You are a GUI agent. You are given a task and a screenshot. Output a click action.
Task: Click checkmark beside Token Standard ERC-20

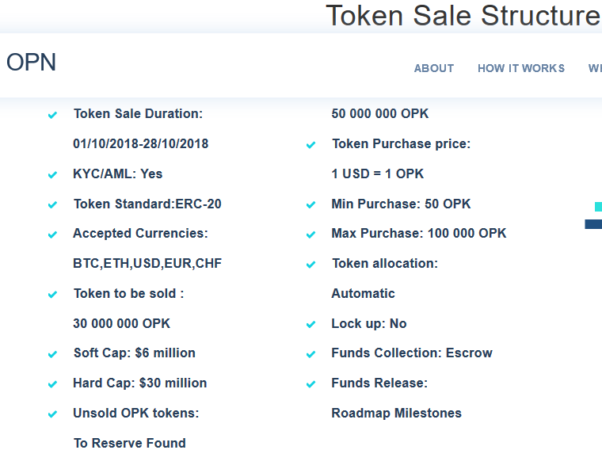pyautogui.click(x=53, y=205)
